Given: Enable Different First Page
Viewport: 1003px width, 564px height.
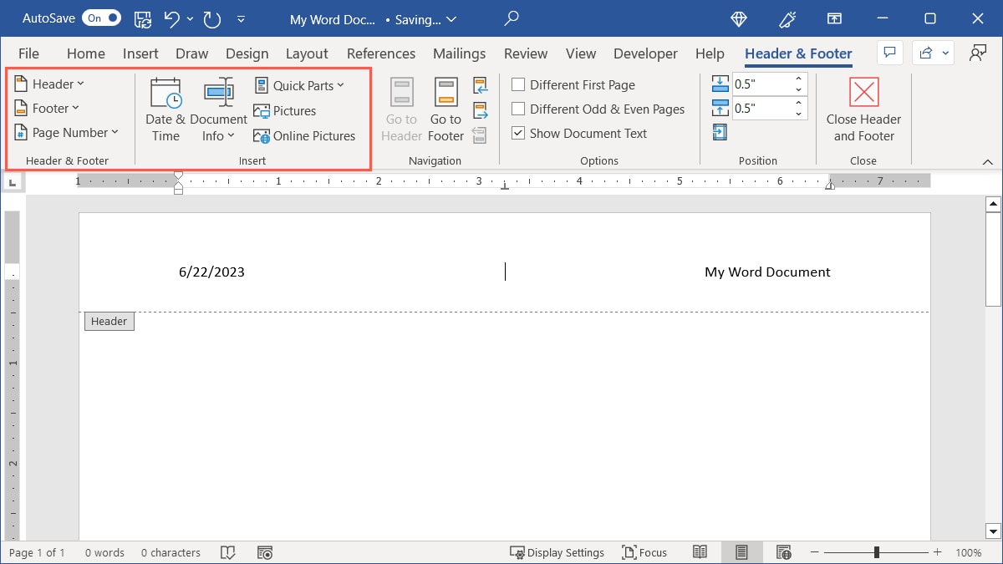Looking at the screenshot, I should click(x=518, y=84).
